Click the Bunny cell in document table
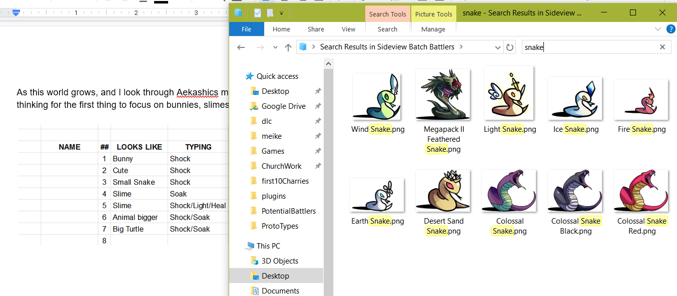 coord(139,159)
